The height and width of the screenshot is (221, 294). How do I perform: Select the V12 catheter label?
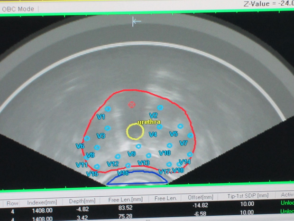click(112, 164)
